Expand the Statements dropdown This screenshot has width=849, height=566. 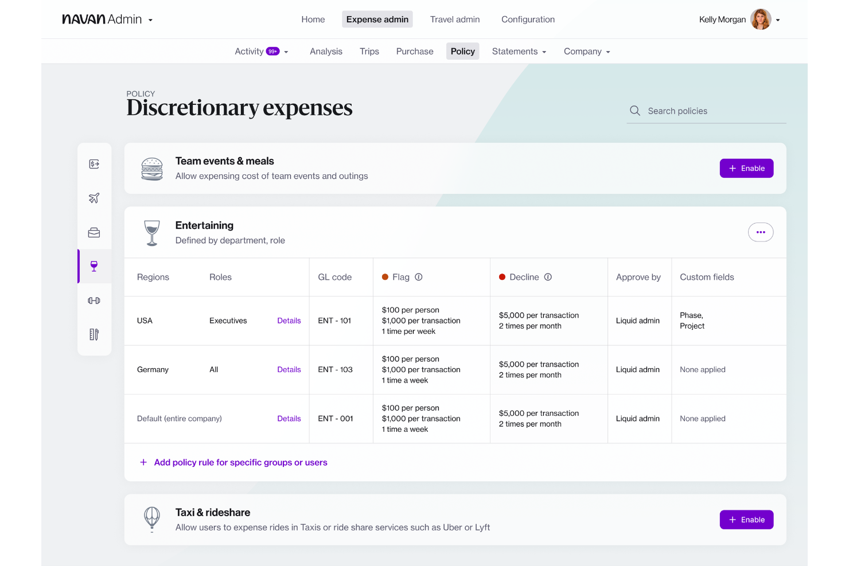tap(519, 51)
